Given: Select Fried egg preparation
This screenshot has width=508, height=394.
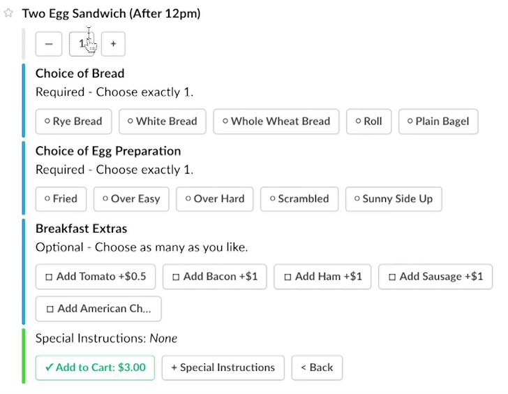Looking at the screenshot, I should click(x=60, y=198).
